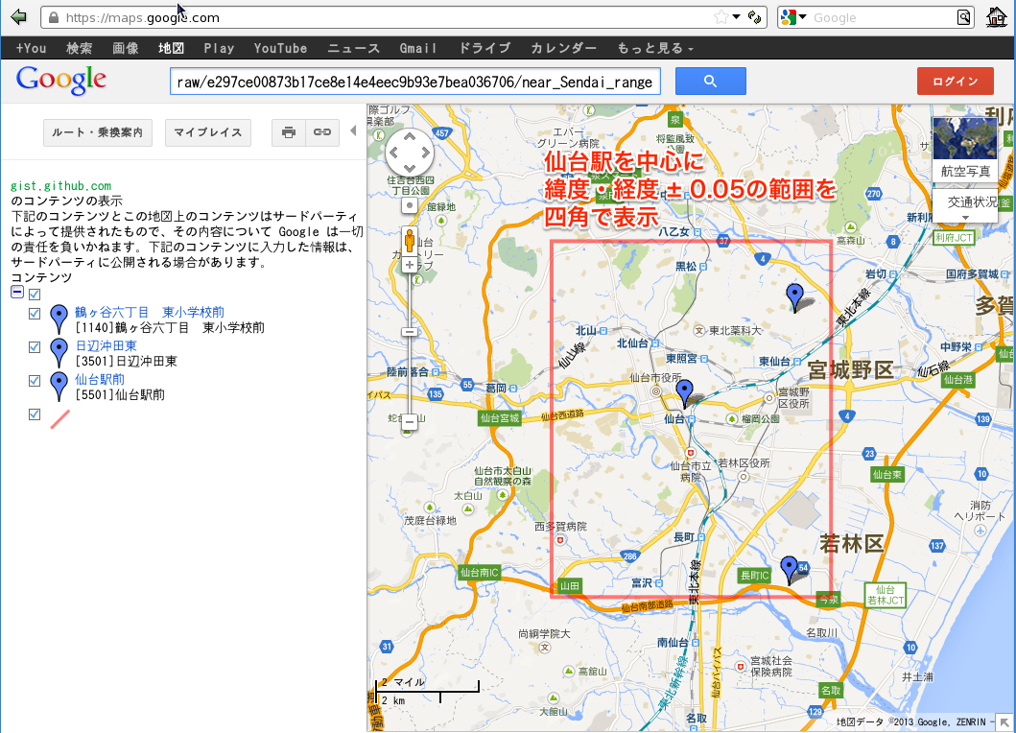Click the my-location button below pan control
Screen dimensions: 1016x733
tap(410, 206)
